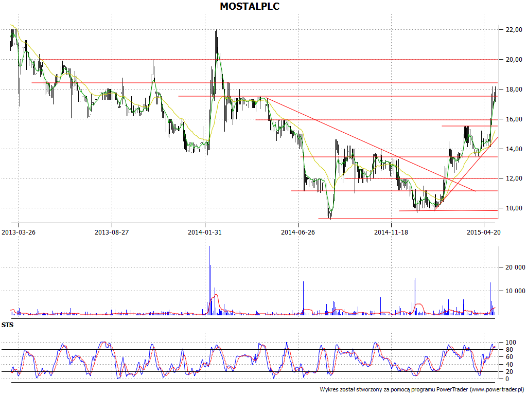527x395 pixels.
Task: Click the 40 stochastic axis label
Action: tap(510, 365)
